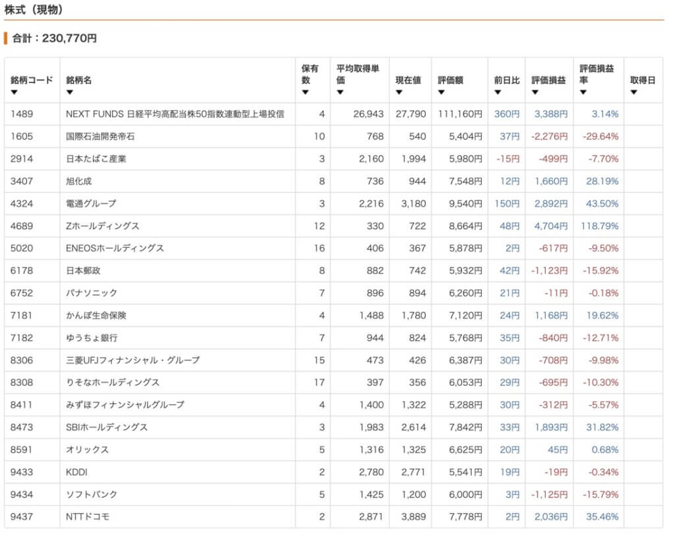The width and height of the screenshot is (675, 533).
Task: Click 評価損益 value 3,388円
Action: coord(551,114)
